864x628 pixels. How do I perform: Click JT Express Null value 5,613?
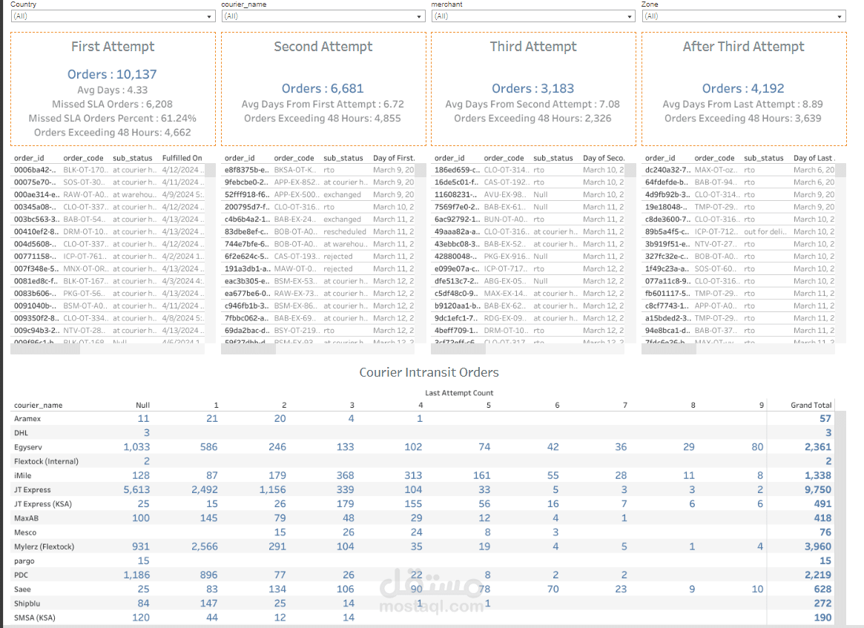pyautogui.click(x=136, y=490)
